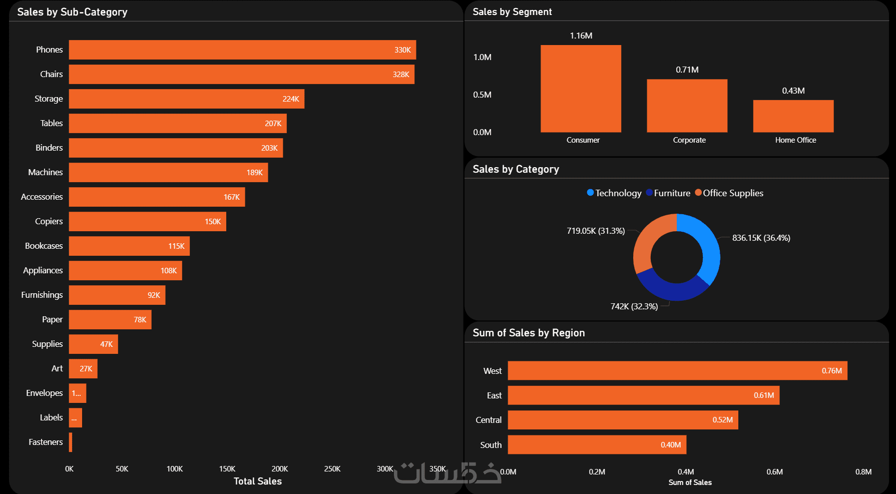Image resolution: width=896 pixels, height=494 pixels.
Task: Select the Storage sales bar
Action: coord(187,99)
